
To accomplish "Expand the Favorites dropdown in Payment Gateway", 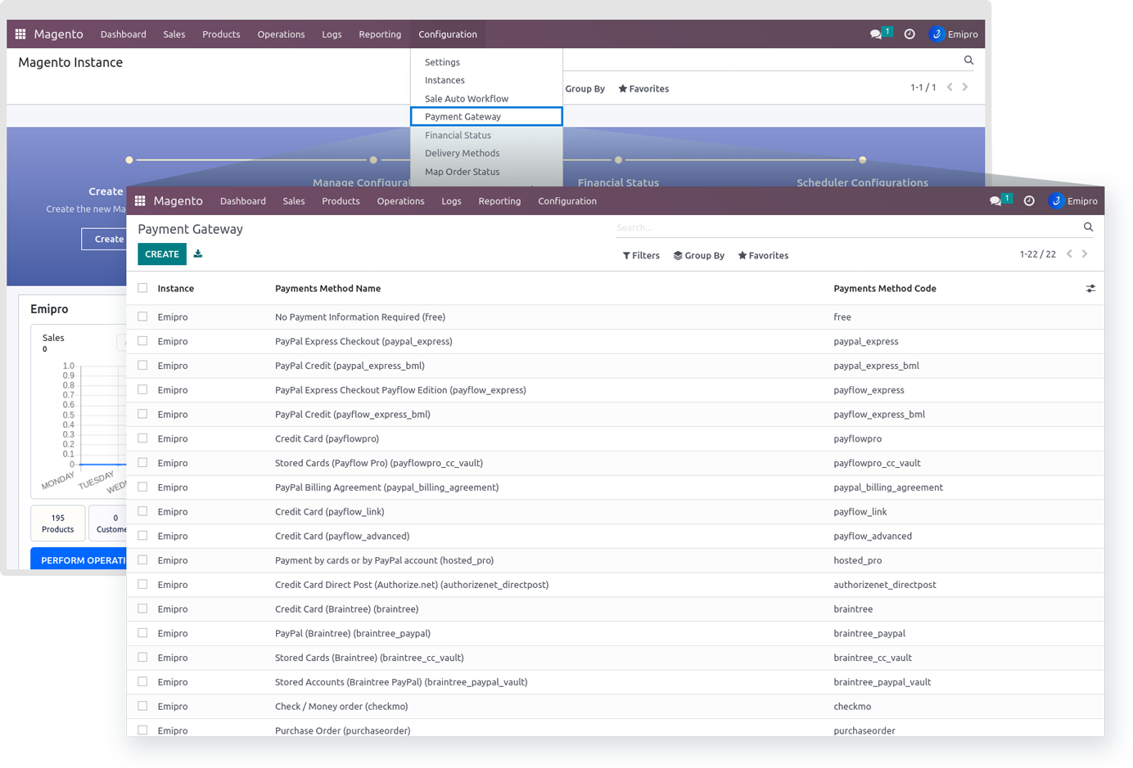I will coord(763,256).
